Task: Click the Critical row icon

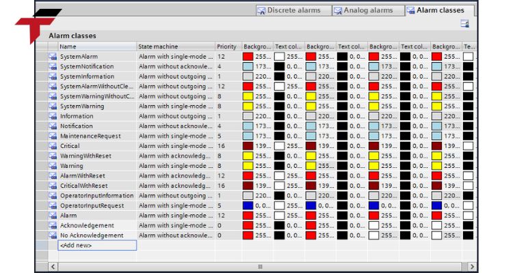Action: click(x=53, y=146)
